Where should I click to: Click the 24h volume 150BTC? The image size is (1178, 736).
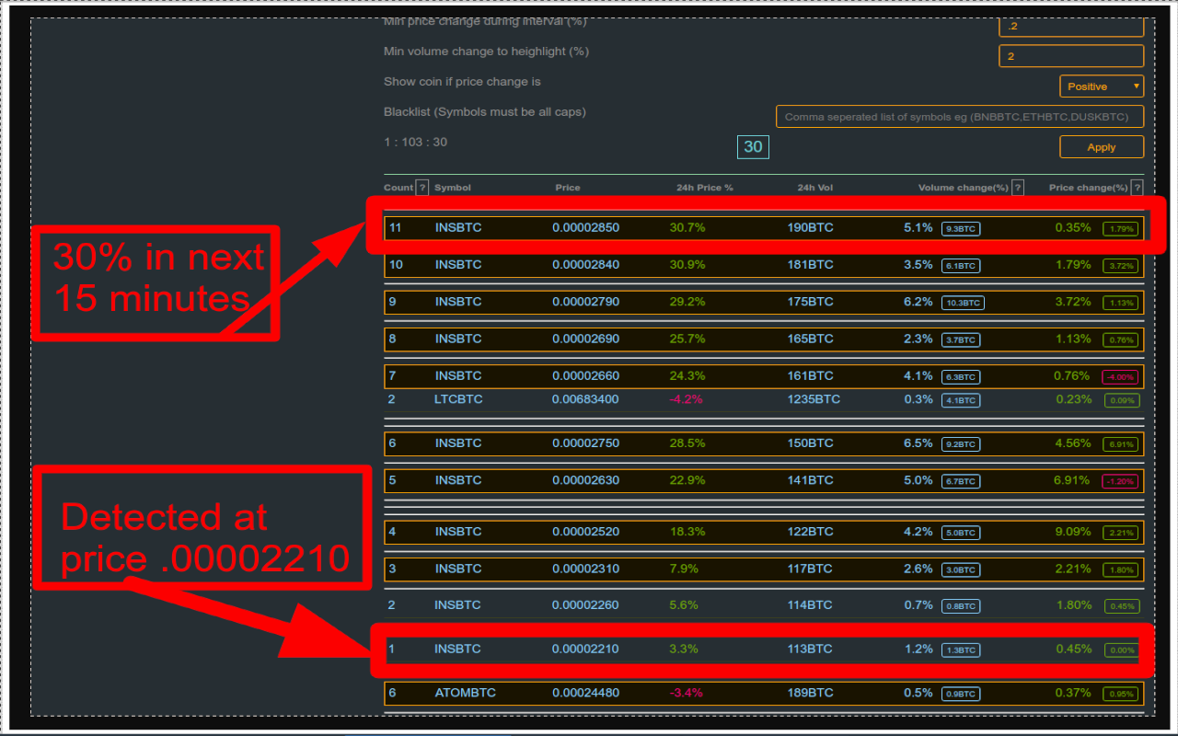click(x=811, y=443)
